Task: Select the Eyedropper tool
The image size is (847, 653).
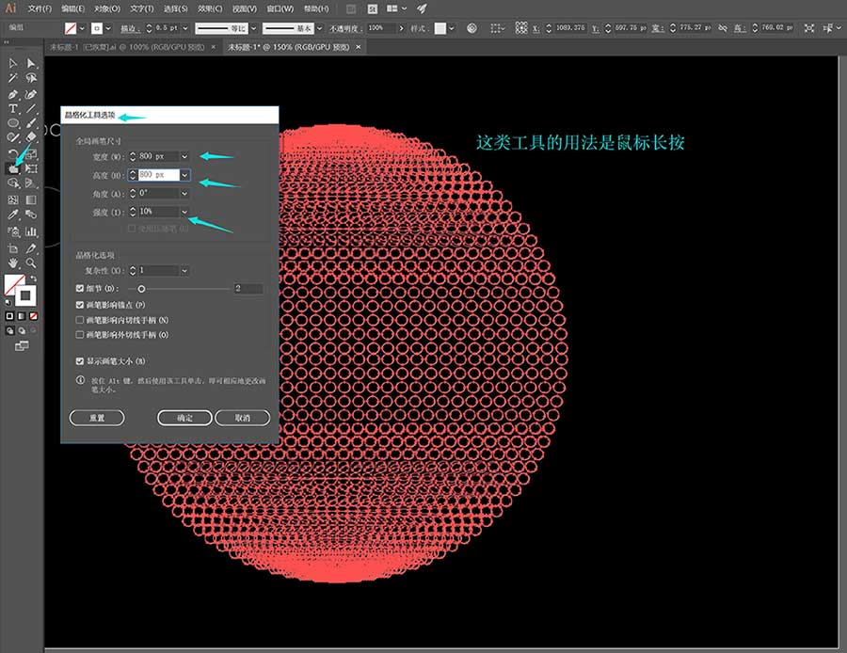Action: pyautogui.click(x=13, y=215)
